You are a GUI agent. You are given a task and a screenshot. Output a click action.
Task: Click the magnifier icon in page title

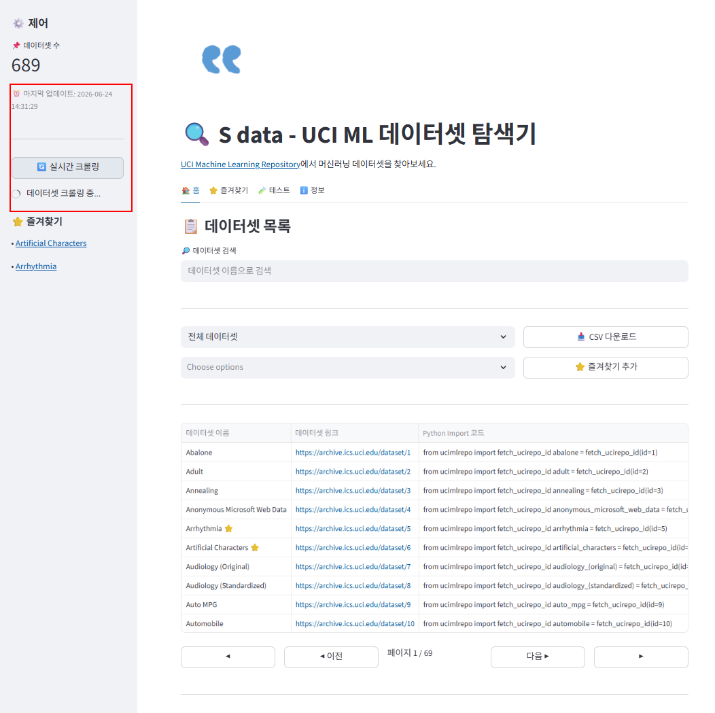(197, 134)
